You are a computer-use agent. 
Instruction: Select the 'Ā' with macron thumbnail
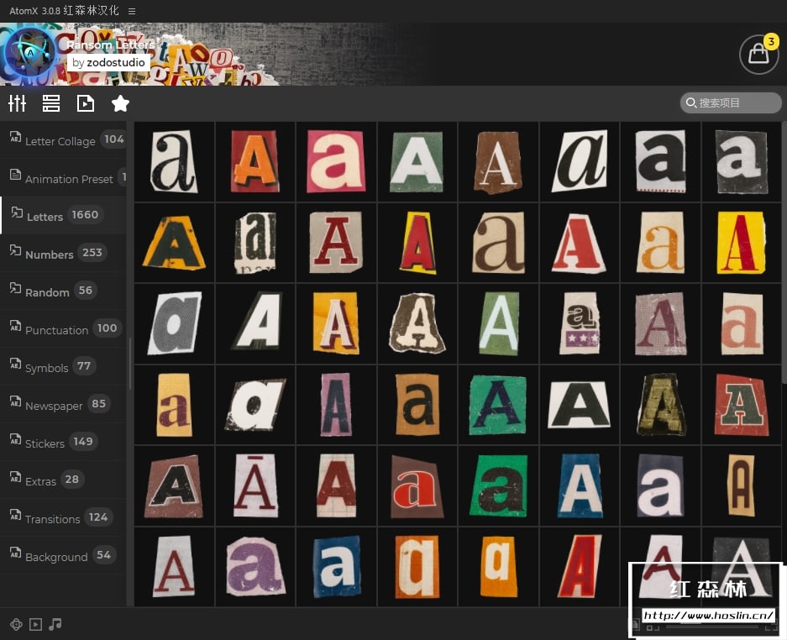(255, 486)
